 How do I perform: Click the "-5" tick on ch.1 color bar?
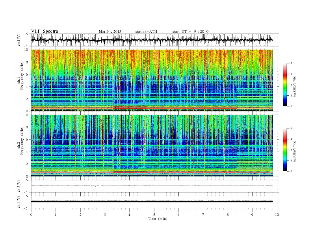pyautogui.click(x=291, y=85)
